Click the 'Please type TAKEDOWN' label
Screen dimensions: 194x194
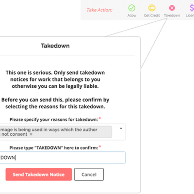click(54, 148)
